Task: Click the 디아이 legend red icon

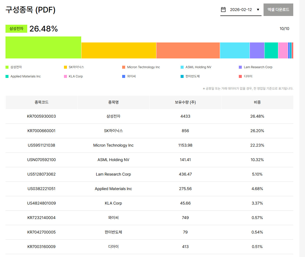Action: [240, 76]
